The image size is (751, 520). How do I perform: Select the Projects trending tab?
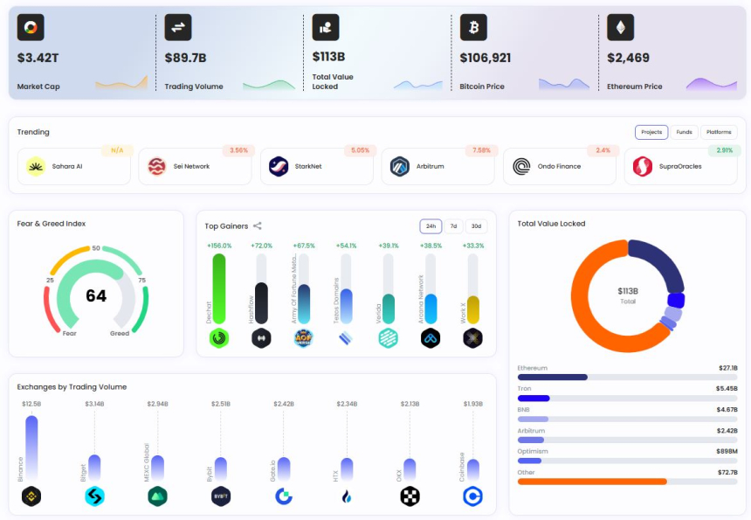(651, 132)
